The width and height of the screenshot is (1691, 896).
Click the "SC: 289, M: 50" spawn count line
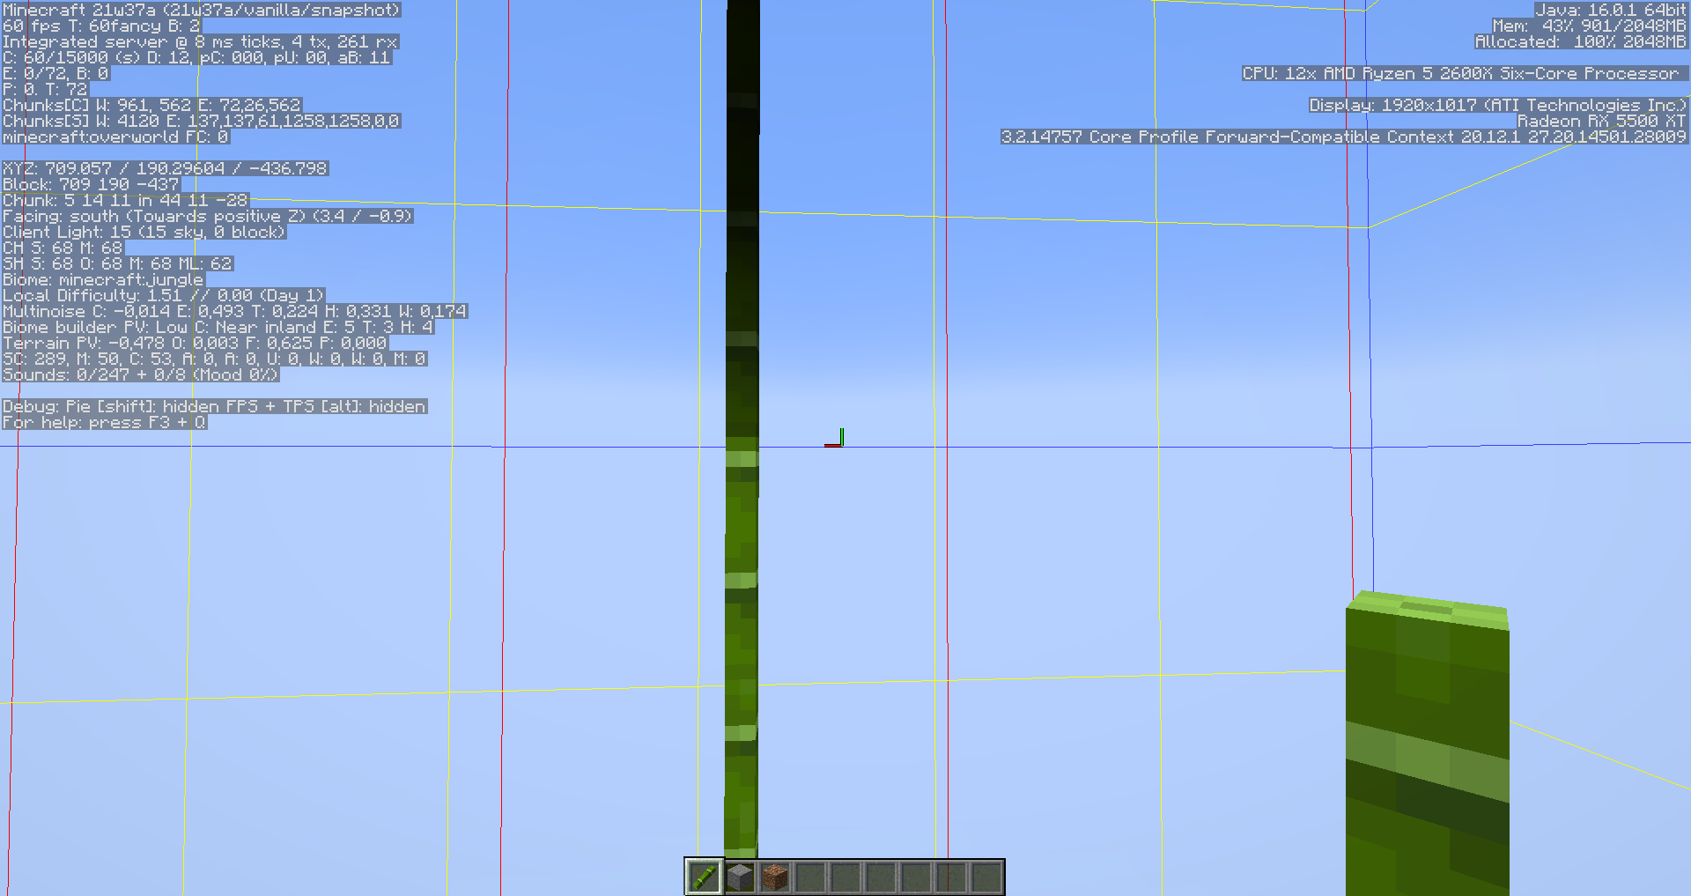click(x=215, y=359)
